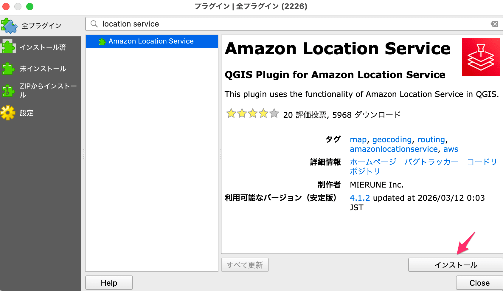This screenshot has width=503, height=291.
Task: Open the Help documentation
Action: point(109,283)
